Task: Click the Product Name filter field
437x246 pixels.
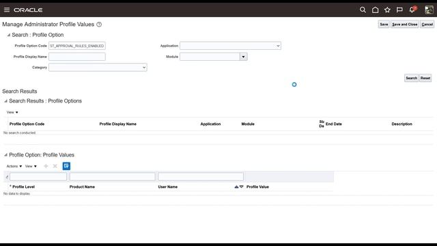Action: click(112, 176)
